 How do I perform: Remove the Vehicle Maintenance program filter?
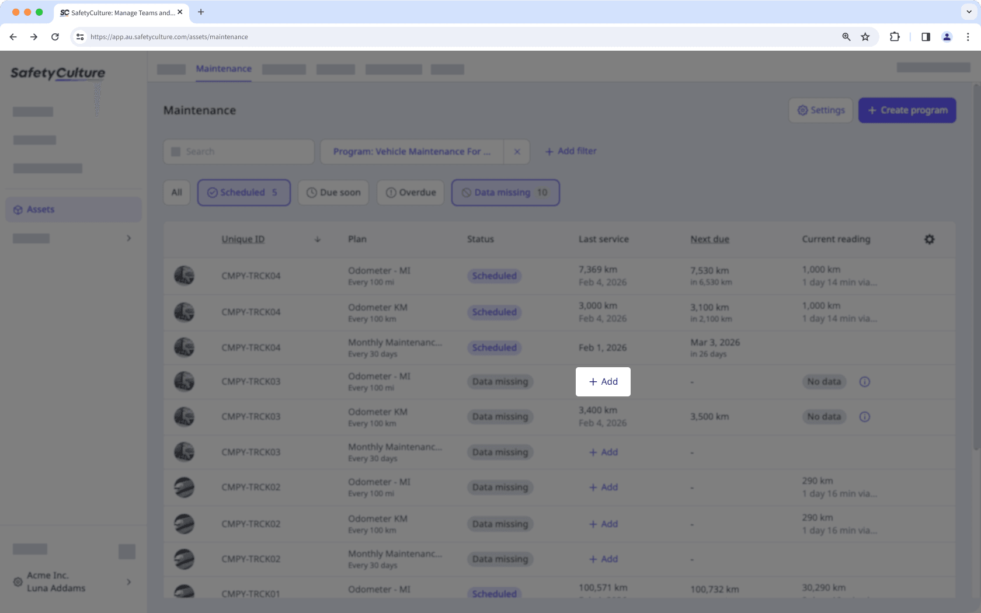pos(516,151)
